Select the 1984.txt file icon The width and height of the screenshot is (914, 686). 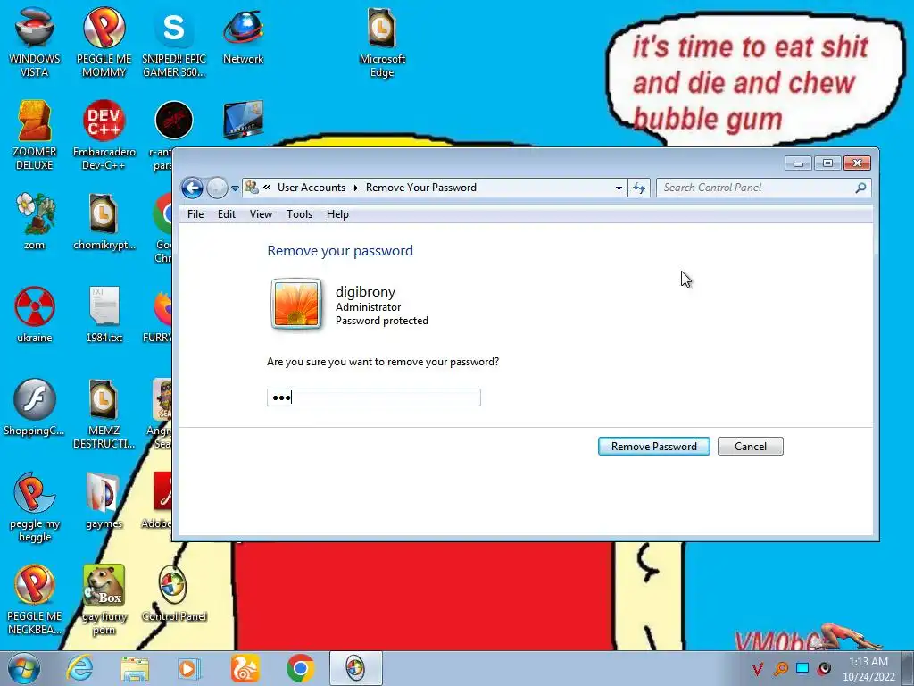(x=104, y=314)
